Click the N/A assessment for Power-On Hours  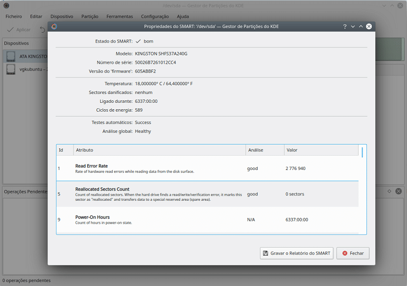[x=251, y=219]
